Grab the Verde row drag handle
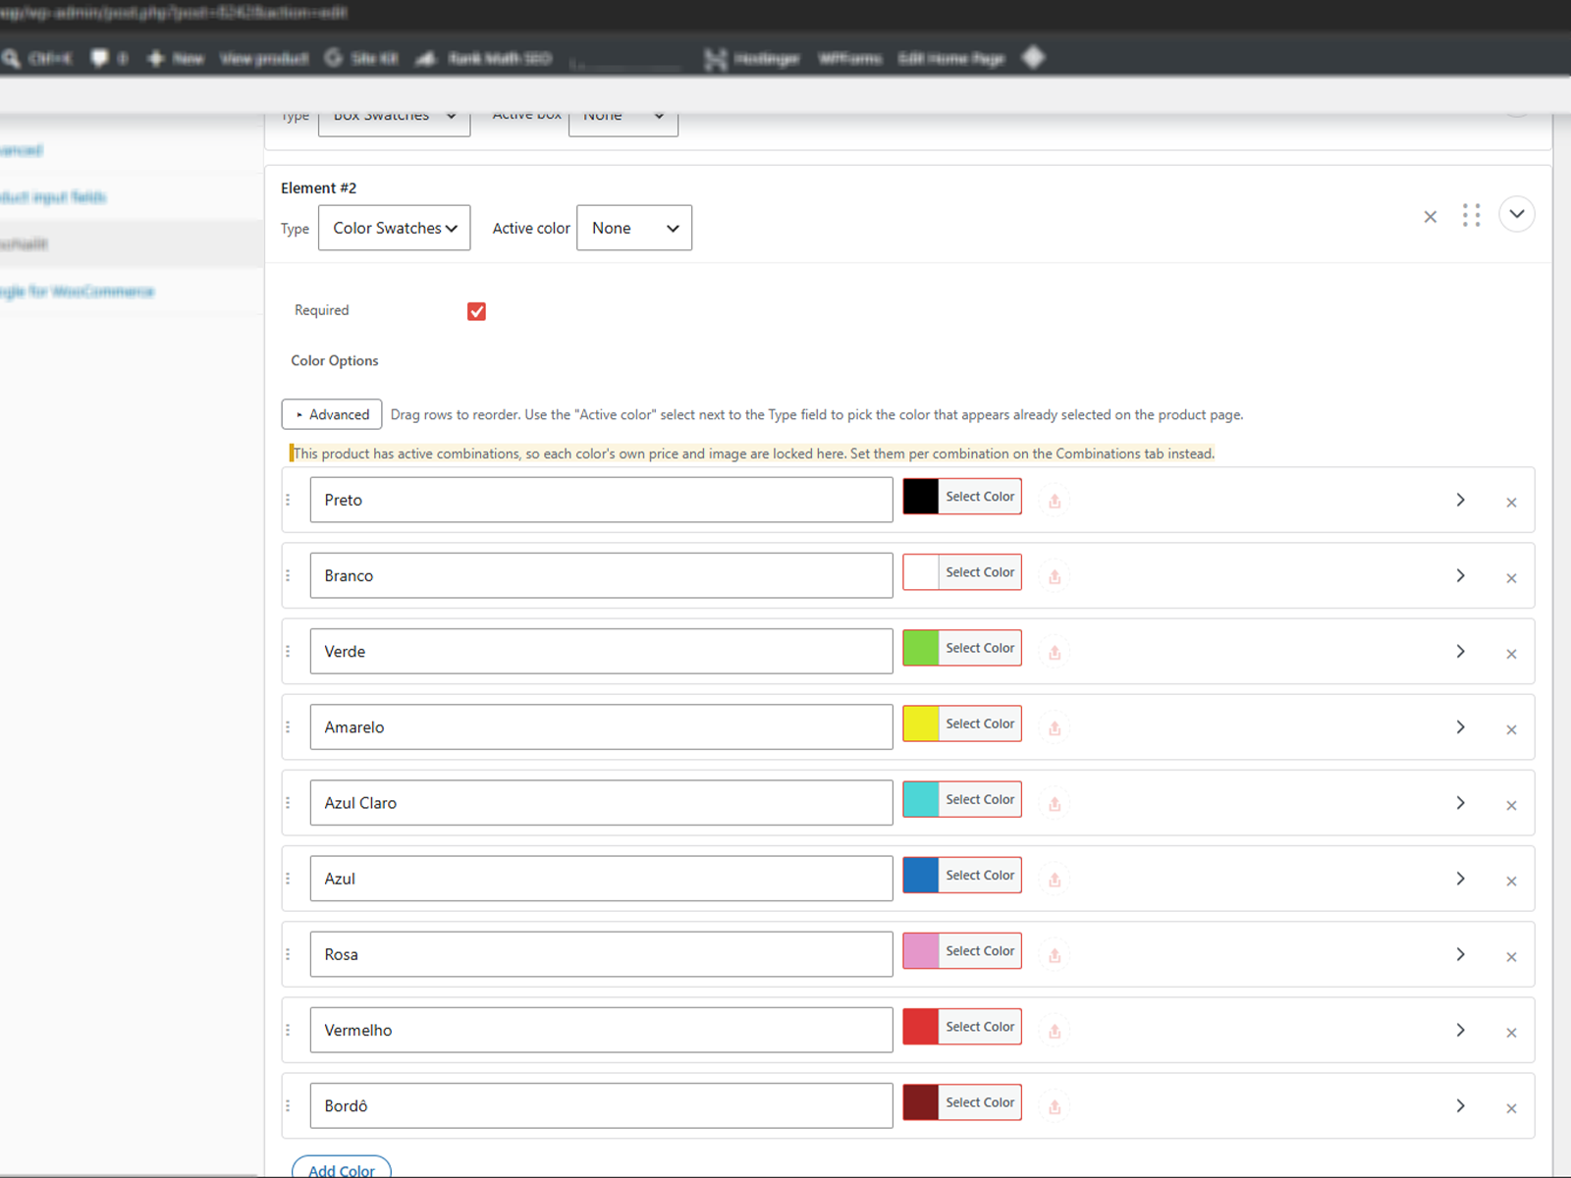This screenshot has height=1178, width=1571. point(288,651)
